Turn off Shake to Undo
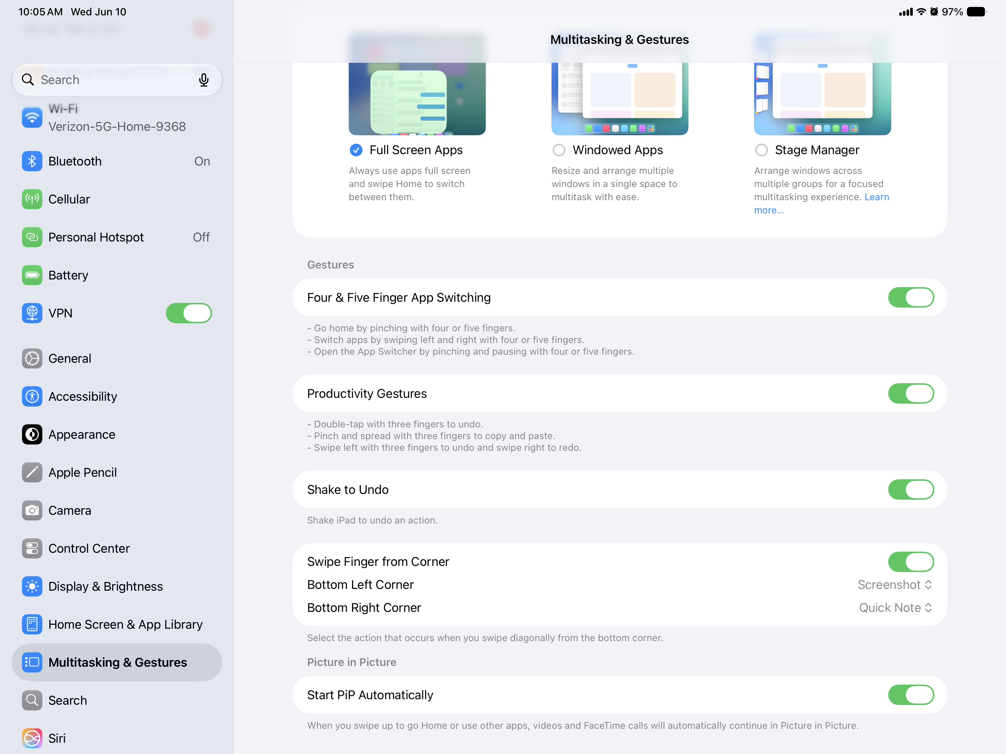Image resolution: width=1006 pixels, height=754 pixels. click(911, 490)
